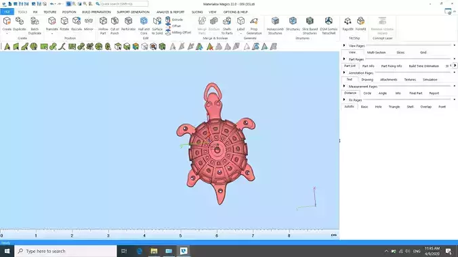Open the FormFit tool

[x=360, y=24]
